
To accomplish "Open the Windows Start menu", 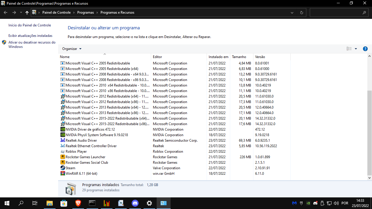I will coord(7,203).
